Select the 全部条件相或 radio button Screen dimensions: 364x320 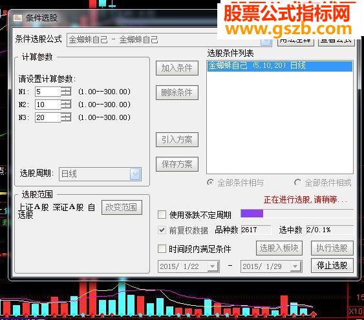click(x=297, y=183)
